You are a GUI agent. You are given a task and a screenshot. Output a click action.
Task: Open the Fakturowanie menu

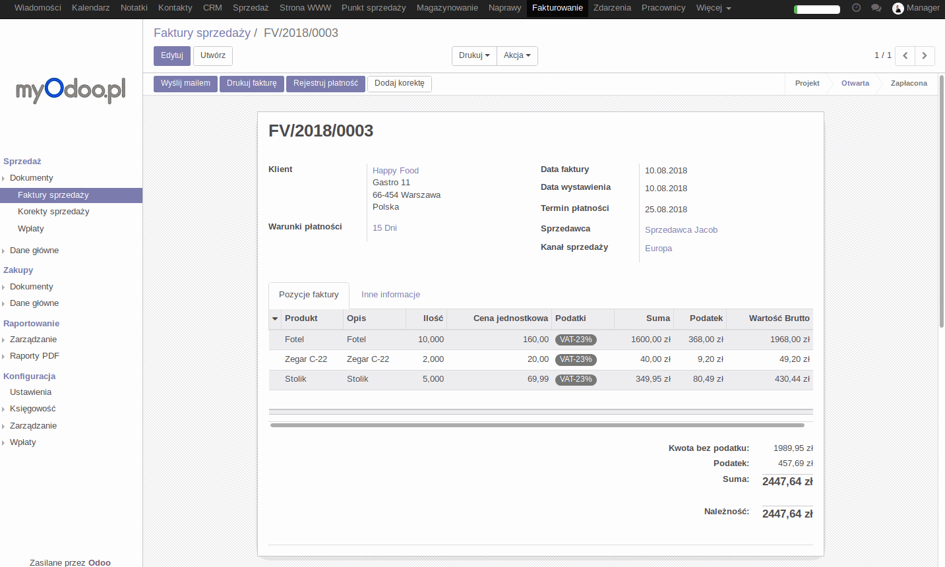click(557, 8)
